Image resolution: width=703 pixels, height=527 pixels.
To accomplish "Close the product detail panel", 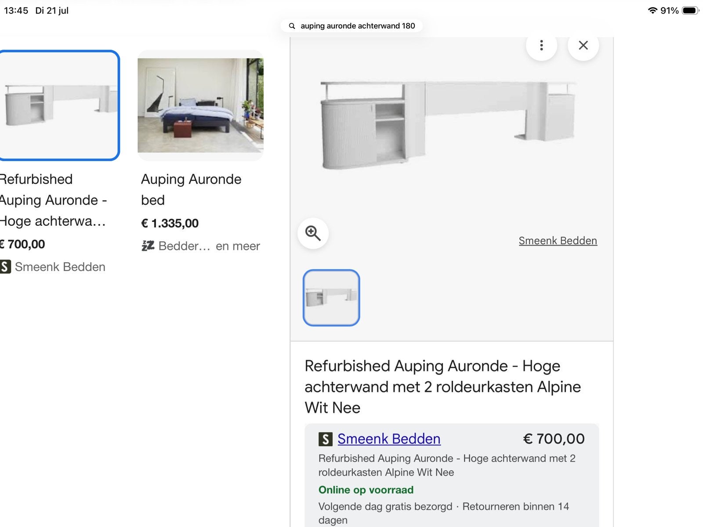I will [x=583, y=45].
